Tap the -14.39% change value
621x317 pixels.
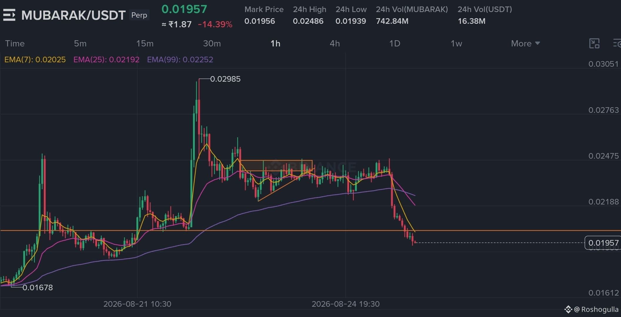[215, 24]
